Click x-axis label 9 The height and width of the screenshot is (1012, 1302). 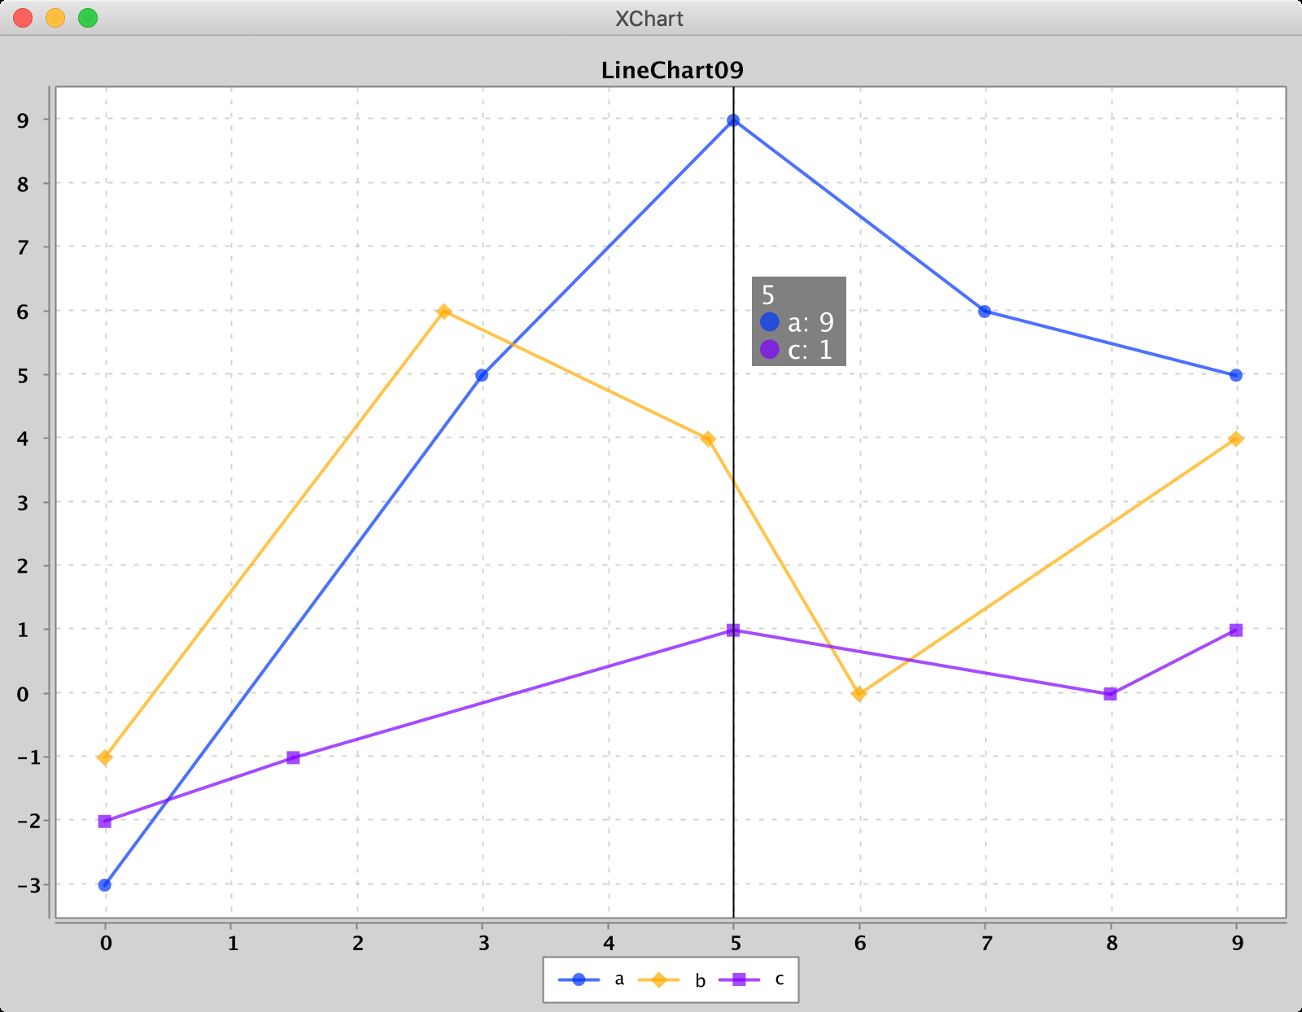click(x=1238, y=944)
